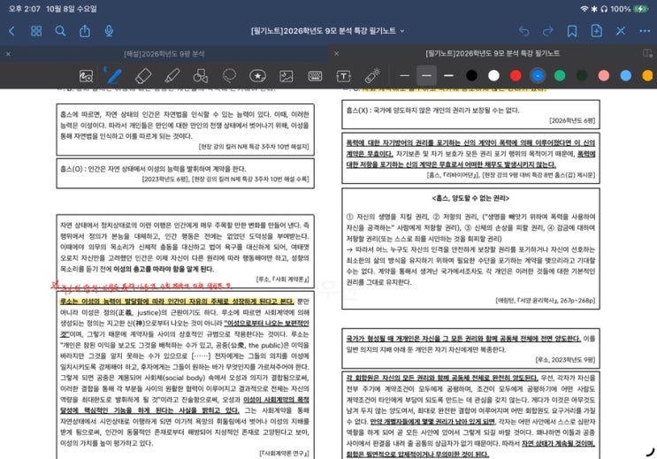
Task: Select the Eraser tool
Action: pos(143,76)
